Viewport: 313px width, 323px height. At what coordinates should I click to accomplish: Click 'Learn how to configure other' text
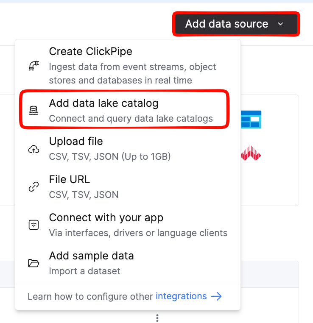click(90, 297)
